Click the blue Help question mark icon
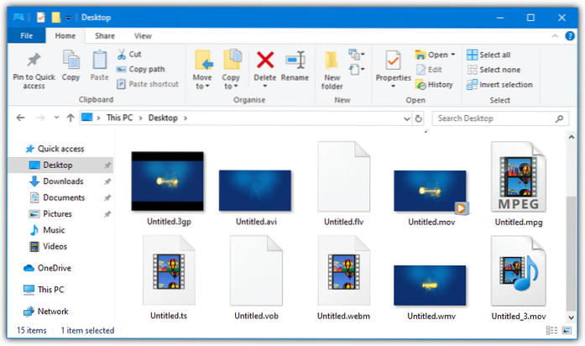Image resolution: width=585 pixels, height=346 pixels. (x=570, y=36)
